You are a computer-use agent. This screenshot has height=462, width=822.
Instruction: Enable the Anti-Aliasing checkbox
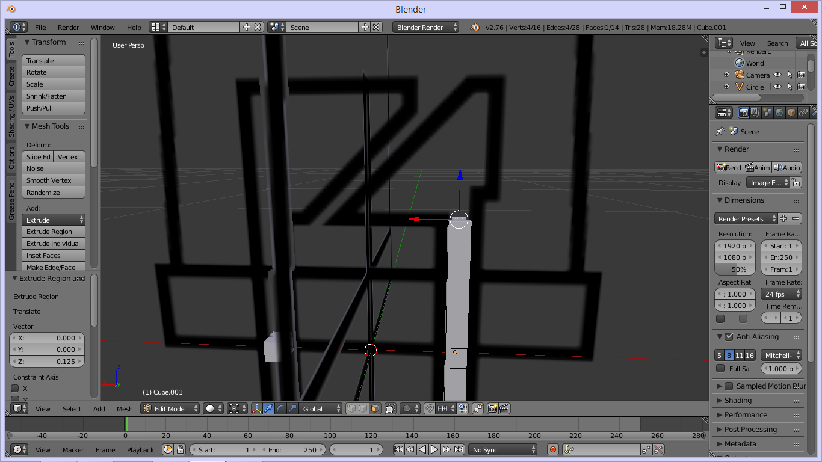pos(729,336)
